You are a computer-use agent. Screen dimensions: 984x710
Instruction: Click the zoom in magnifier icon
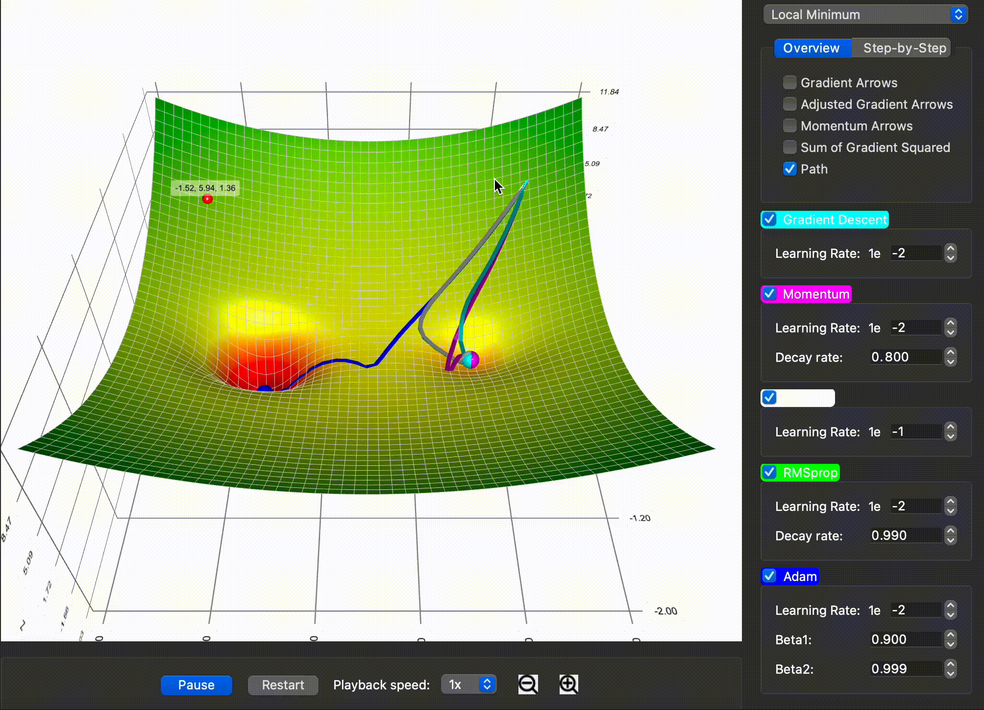point(568,684)
